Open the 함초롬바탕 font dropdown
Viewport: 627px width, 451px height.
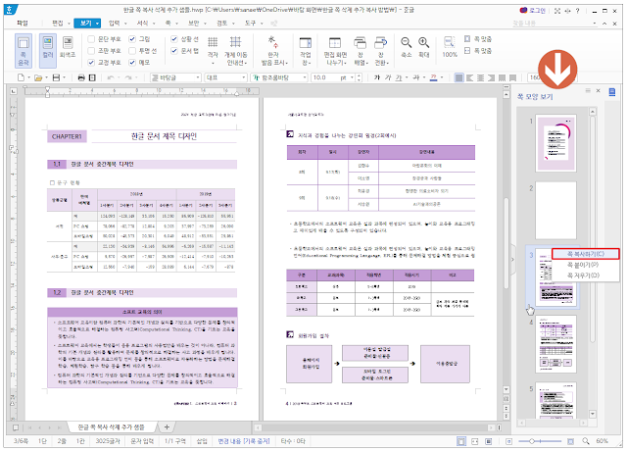coord(305,77)
